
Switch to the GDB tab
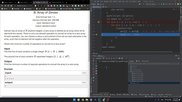click(138, 61)
